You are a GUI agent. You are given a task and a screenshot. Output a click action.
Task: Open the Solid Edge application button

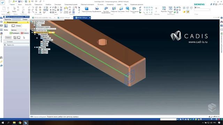click(x=2, y=2)
